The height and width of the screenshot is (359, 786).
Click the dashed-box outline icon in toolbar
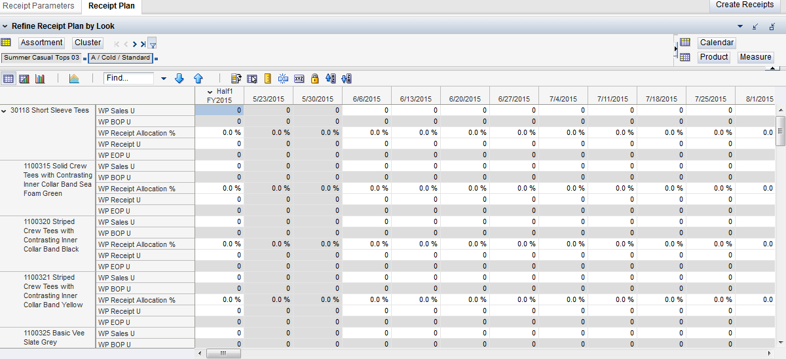point(283,79)
